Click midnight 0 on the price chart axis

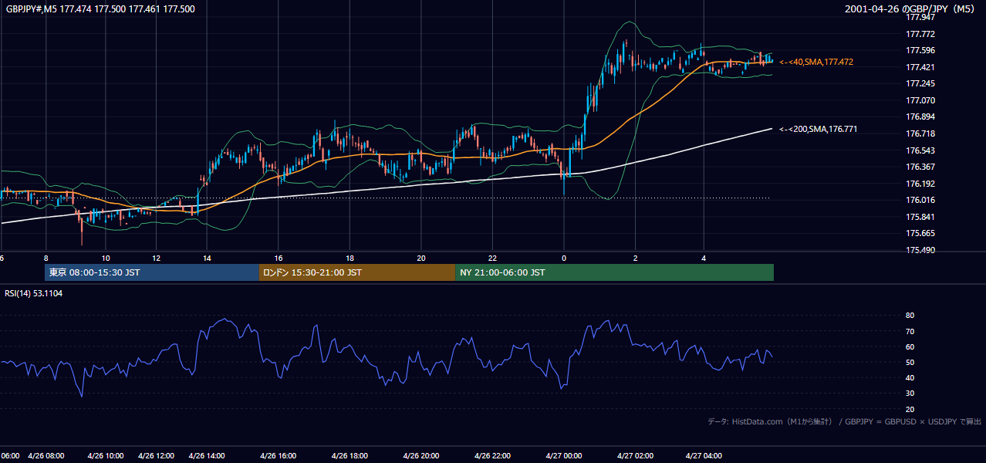[x=564, y=258]
